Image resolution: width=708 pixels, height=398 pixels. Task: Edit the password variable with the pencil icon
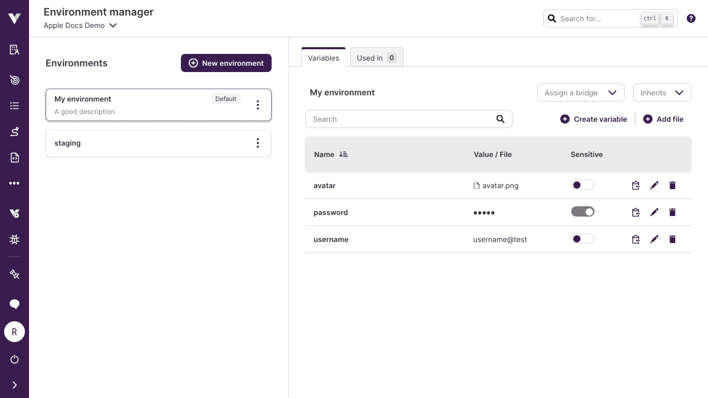(654, 212)
